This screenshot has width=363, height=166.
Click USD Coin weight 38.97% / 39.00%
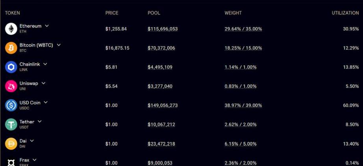click(x=243, y=106)
